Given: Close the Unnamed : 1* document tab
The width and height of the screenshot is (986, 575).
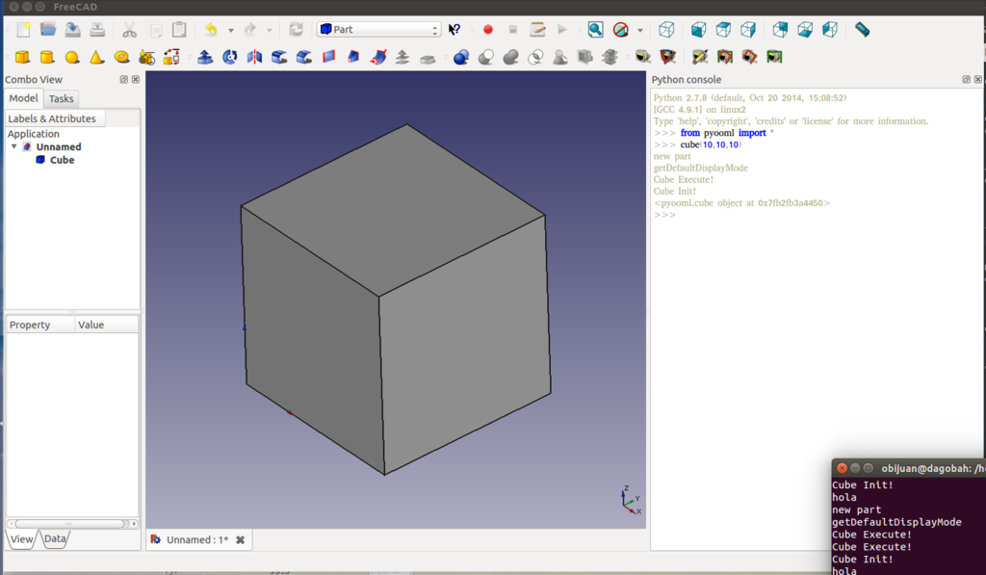Looking at the screenshot, I should 241,540.
